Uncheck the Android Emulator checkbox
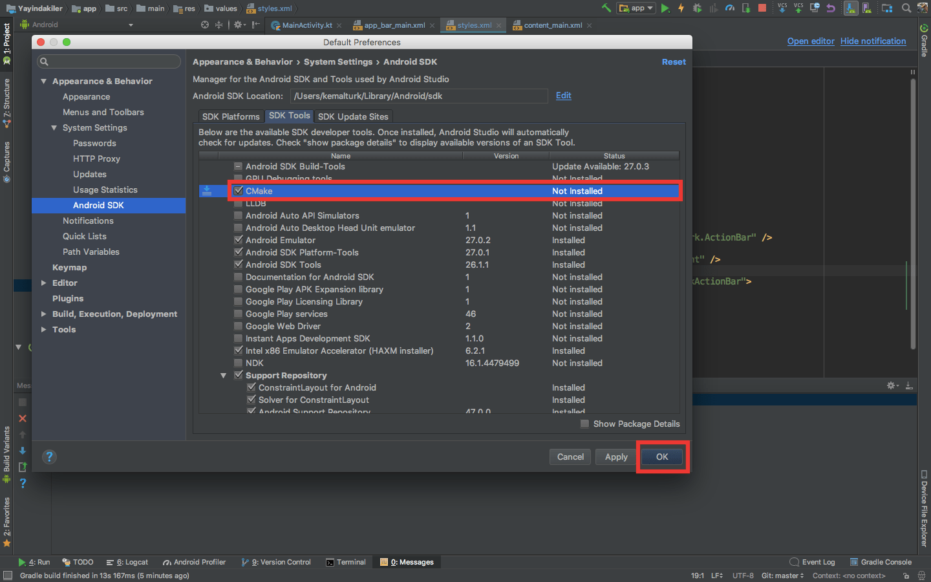 coord(239,240)
